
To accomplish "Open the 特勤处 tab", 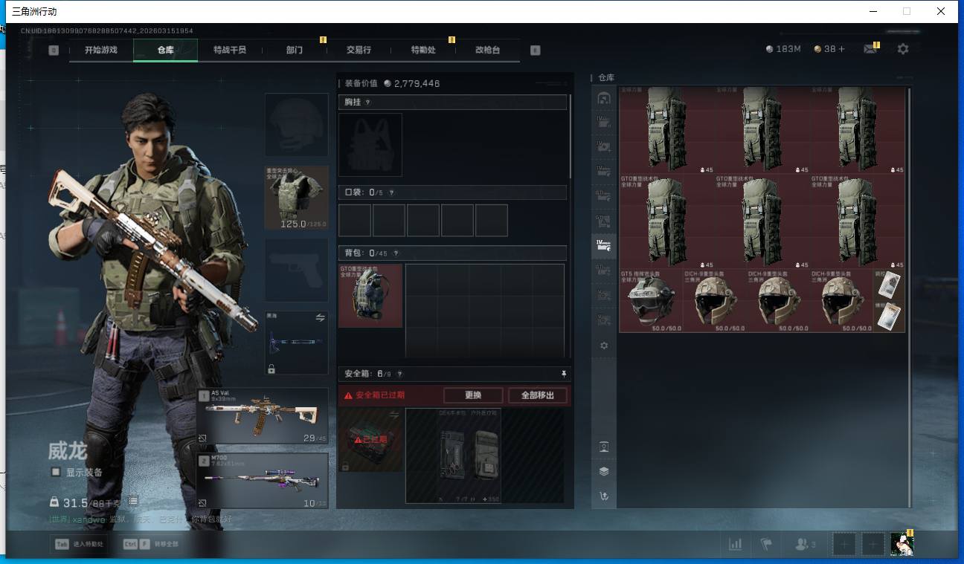I will [423, 50].
